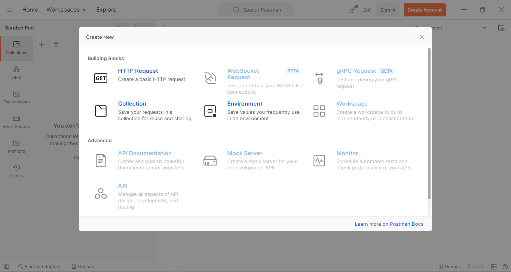The width and height of the screenshot is (511, 272).
Task: Expand the Workspaces dropdown
Action: pos(67,10)
